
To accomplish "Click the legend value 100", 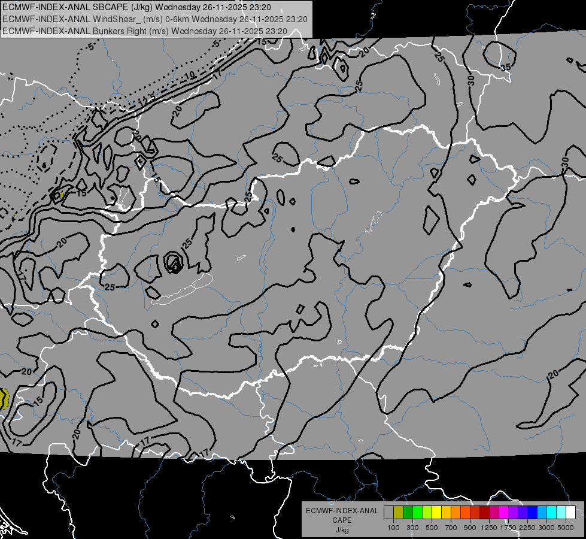I will [x=393, y=528].
